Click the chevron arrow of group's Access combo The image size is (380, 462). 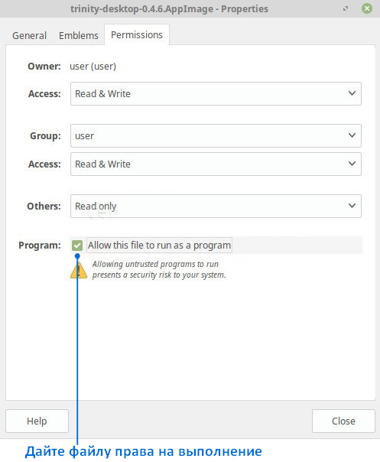[x=352, y=164]
